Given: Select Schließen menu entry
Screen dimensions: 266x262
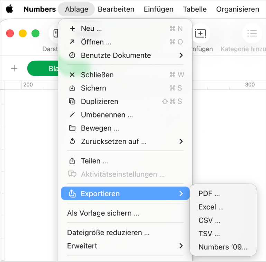Looking at the screenshot, I should [125, 75].
